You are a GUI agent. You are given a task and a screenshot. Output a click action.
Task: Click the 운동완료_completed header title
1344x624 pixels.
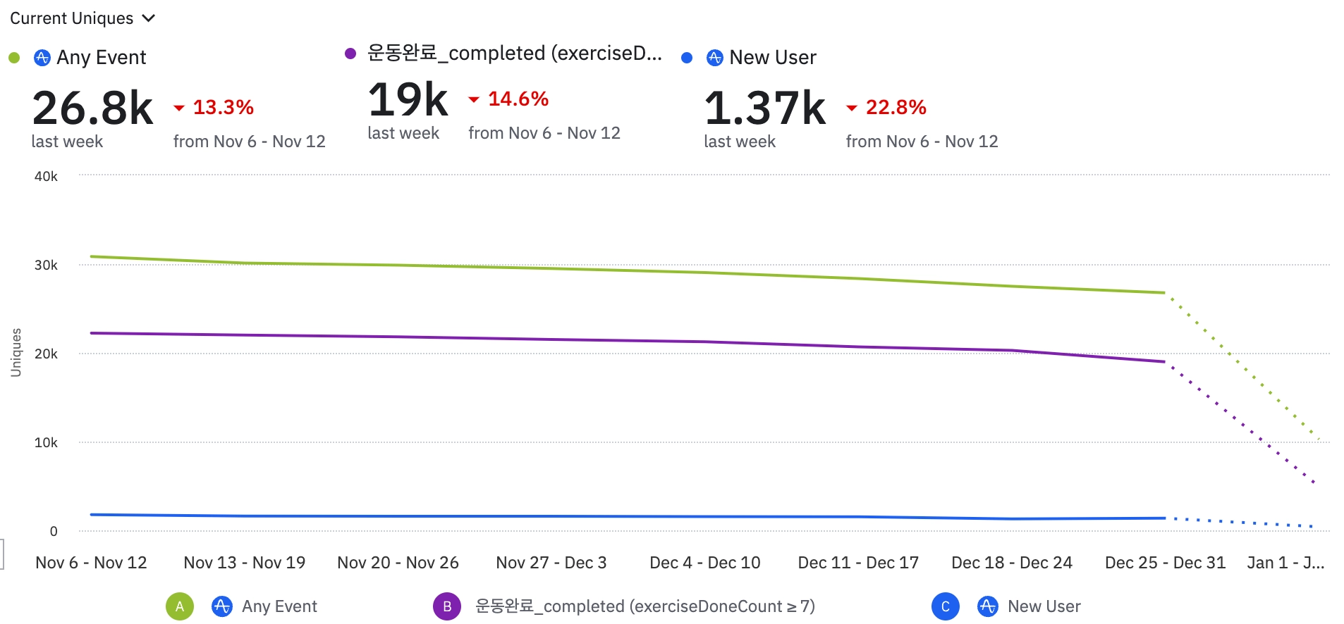pyautogui.click(x=514, y=54)
